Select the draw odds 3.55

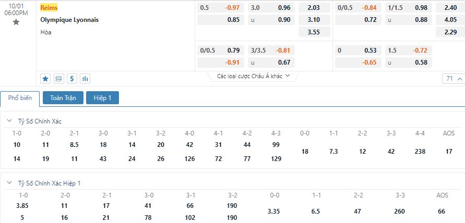pos(314,32)
